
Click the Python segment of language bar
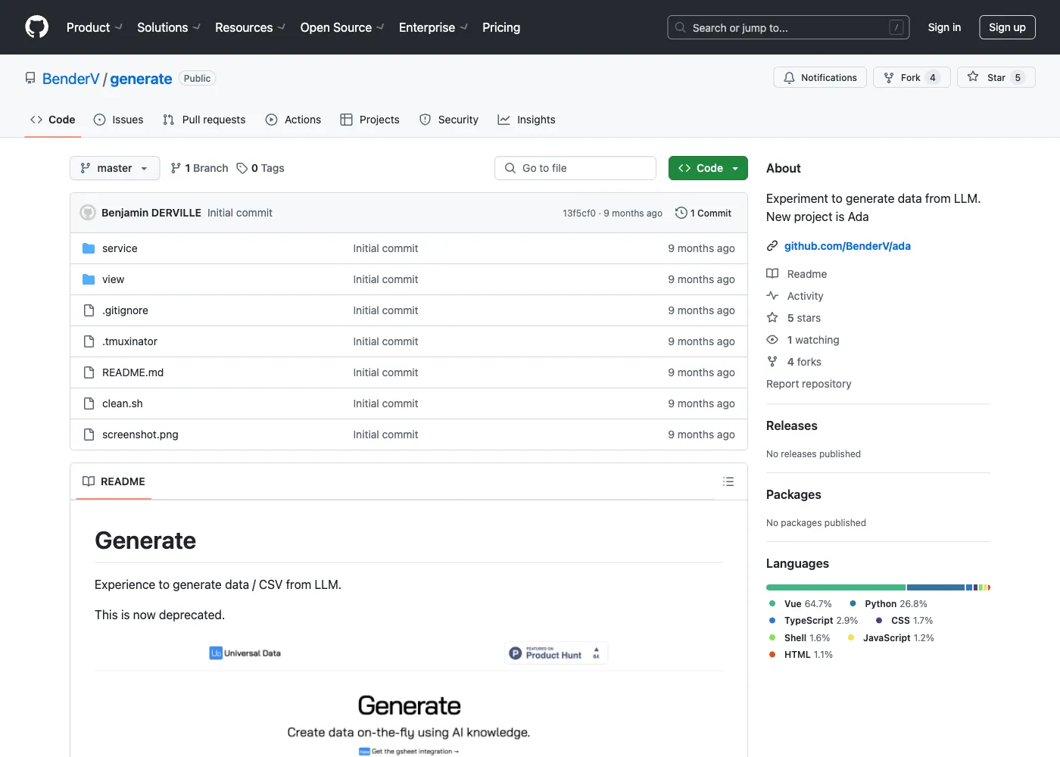(936, 587)
